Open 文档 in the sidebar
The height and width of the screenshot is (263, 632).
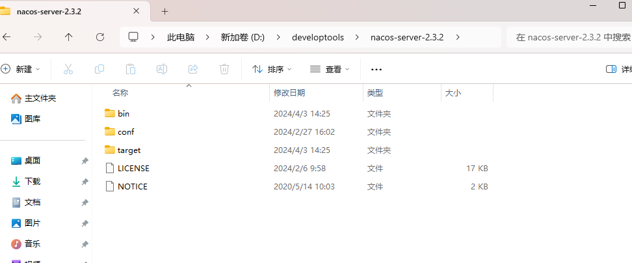coord(26,202)
